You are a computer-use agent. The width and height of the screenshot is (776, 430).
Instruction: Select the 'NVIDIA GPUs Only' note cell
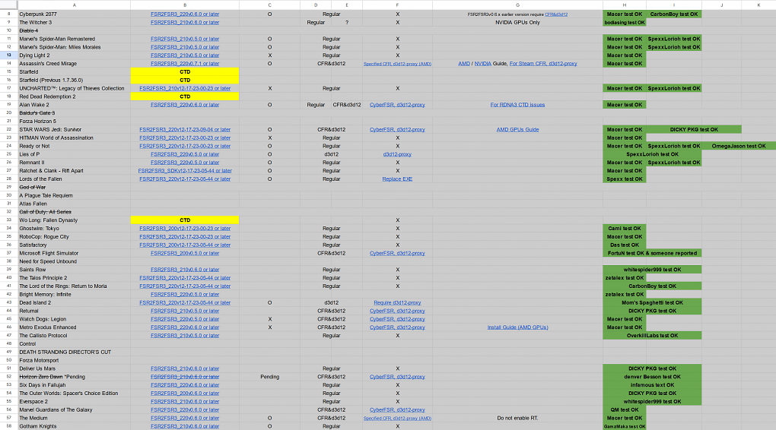pos(517,22)
